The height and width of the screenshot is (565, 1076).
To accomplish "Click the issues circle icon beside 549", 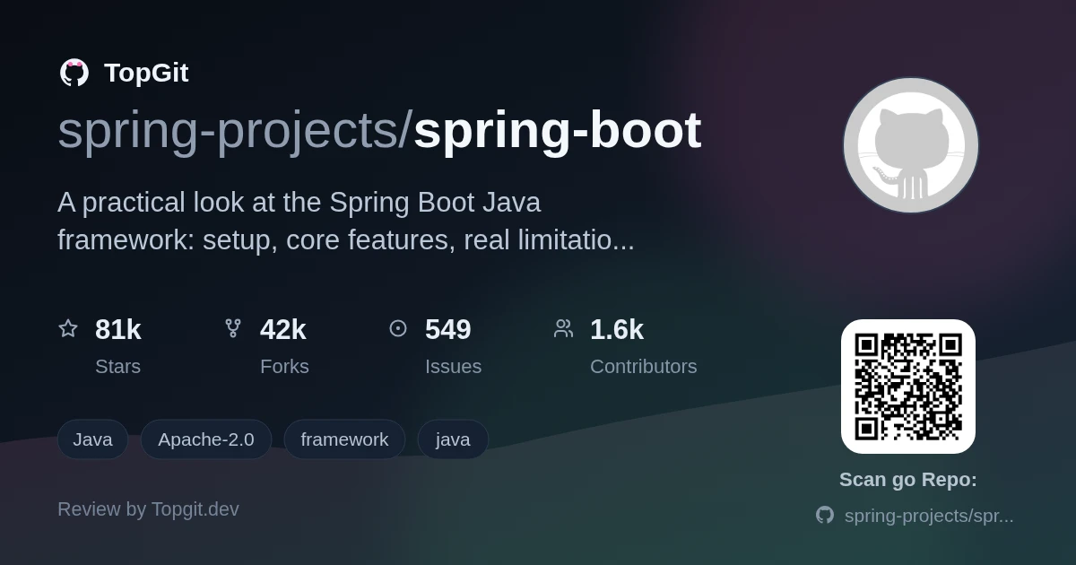I will (398, 328).
